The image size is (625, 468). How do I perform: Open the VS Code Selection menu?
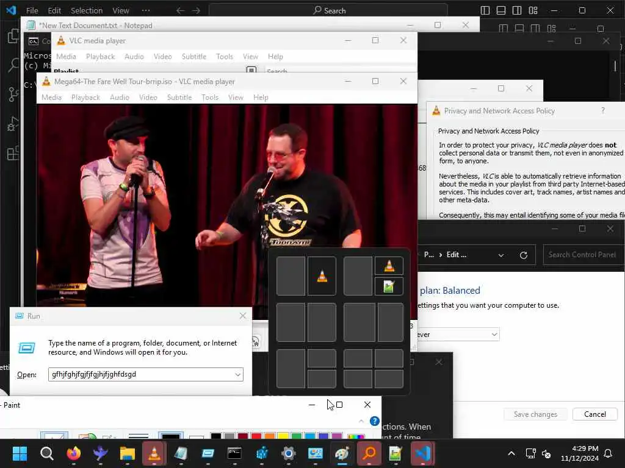[x=87, y=11]
